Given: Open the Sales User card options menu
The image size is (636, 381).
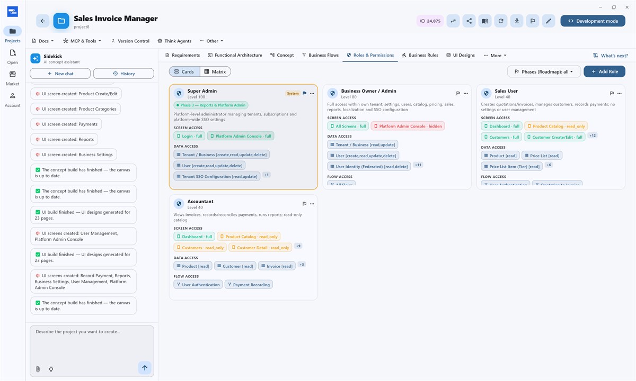Looking at the screenshot, I should pos(620,93).
